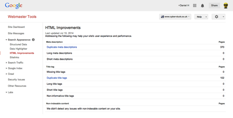Image resolution: width=233 pixels, height=118 pixels.
Task: Open Duplicate meta descriptions link
Action: coord(62,47)
